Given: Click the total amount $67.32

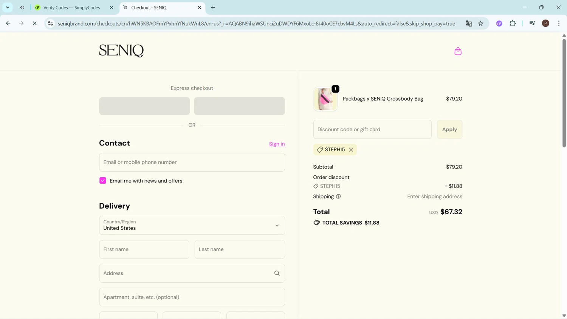Looking at the screenshot, I should (x=451, y=212).
